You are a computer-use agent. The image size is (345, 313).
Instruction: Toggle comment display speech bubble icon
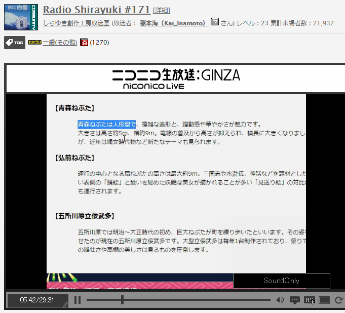pos(295,300)
